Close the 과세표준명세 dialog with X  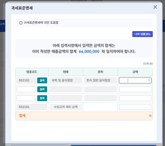(155, 7)
